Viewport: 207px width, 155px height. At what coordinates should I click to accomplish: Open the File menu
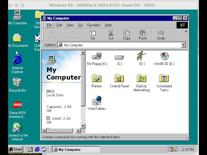pos(49,25)
